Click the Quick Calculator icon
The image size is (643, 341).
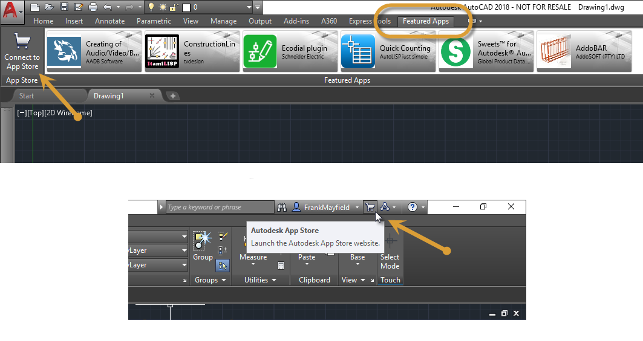281,266
